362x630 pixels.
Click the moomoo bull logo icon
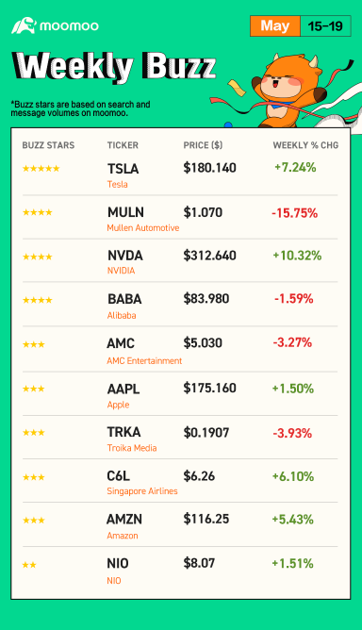tap(24, 25)
